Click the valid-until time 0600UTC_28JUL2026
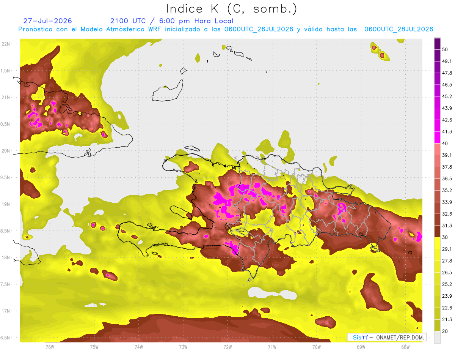Viewport: 455px width, 352px height. pyautogui.click(x=399, y=29)
